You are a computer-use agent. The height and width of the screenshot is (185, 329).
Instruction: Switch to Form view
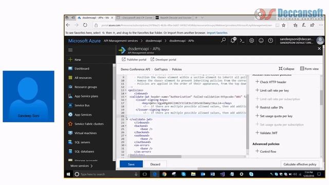click(x=309, y=68)
